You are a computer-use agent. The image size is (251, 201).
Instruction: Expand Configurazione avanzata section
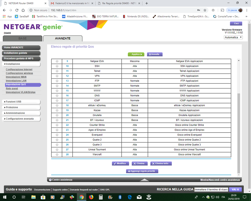(x=21, y=119)
